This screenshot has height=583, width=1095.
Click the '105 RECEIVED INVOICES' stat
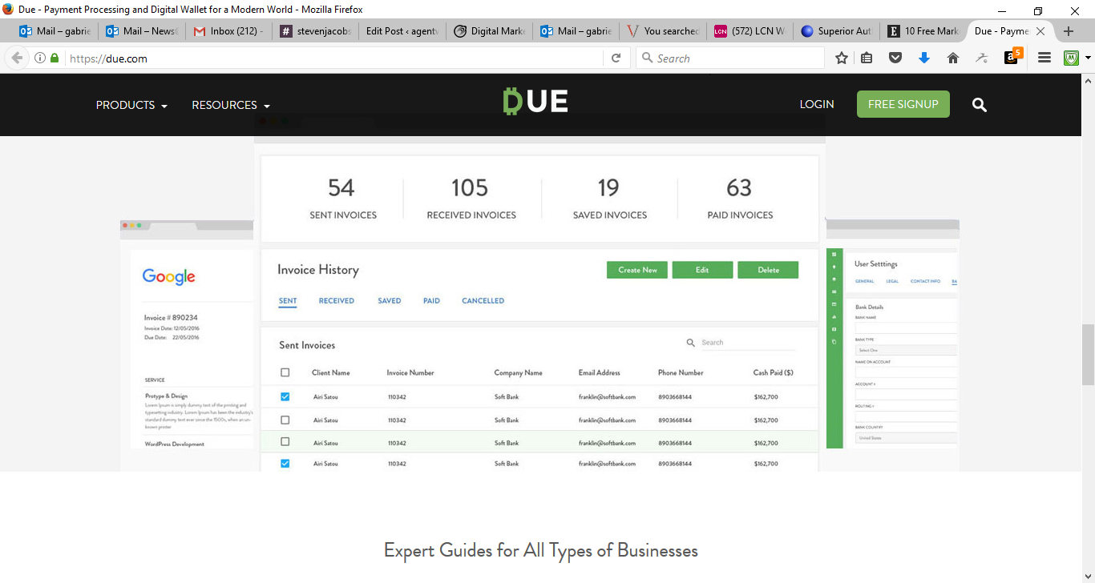pos(471,199)
